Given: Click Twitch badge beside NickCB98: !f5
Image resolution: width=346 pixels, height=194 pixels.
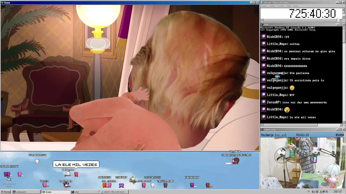Looking at the screenshot, I should click(264, 36).
